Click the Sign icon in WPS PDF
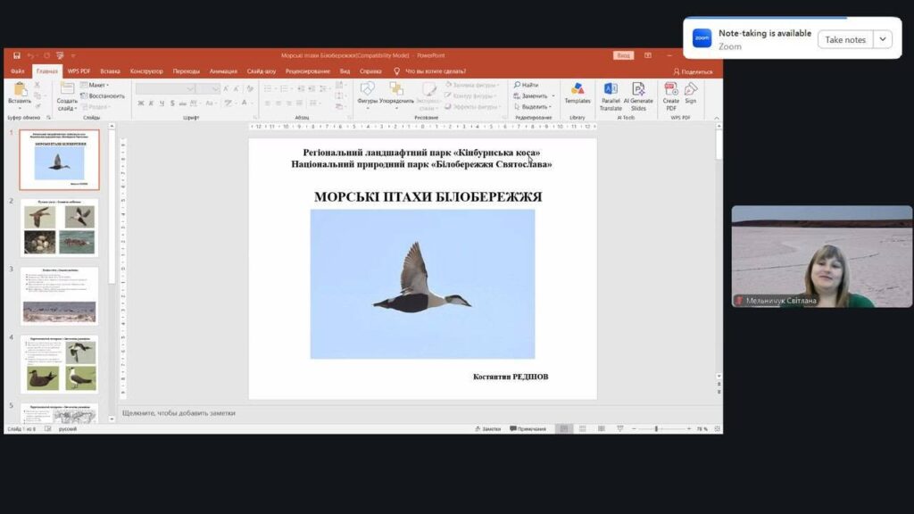 pyautogui.click(x=691, y=93)
